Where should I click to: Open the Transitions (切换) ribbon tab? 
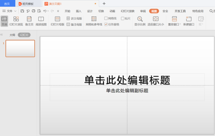tap(101, 11)
